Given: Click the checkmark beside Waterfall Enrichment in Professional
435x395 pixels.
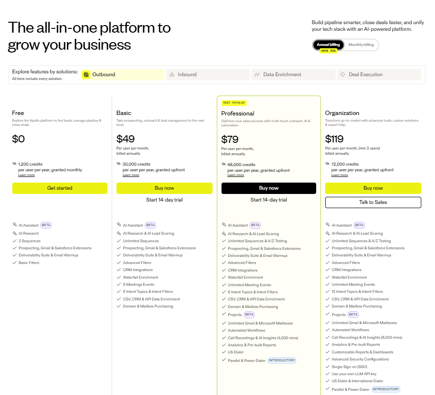Looking at the screenshot, I should 223,277.
